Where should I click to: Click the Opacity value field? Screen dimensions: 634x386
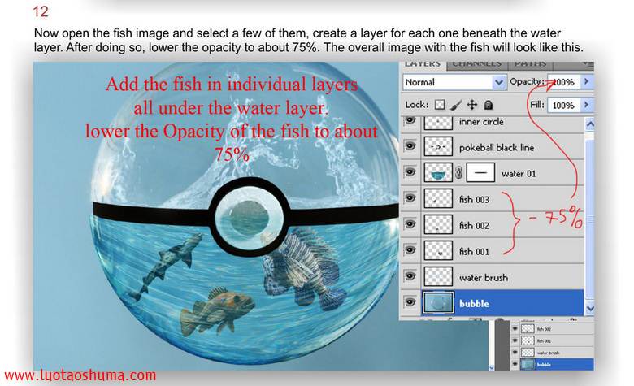[x=563, y=82]
